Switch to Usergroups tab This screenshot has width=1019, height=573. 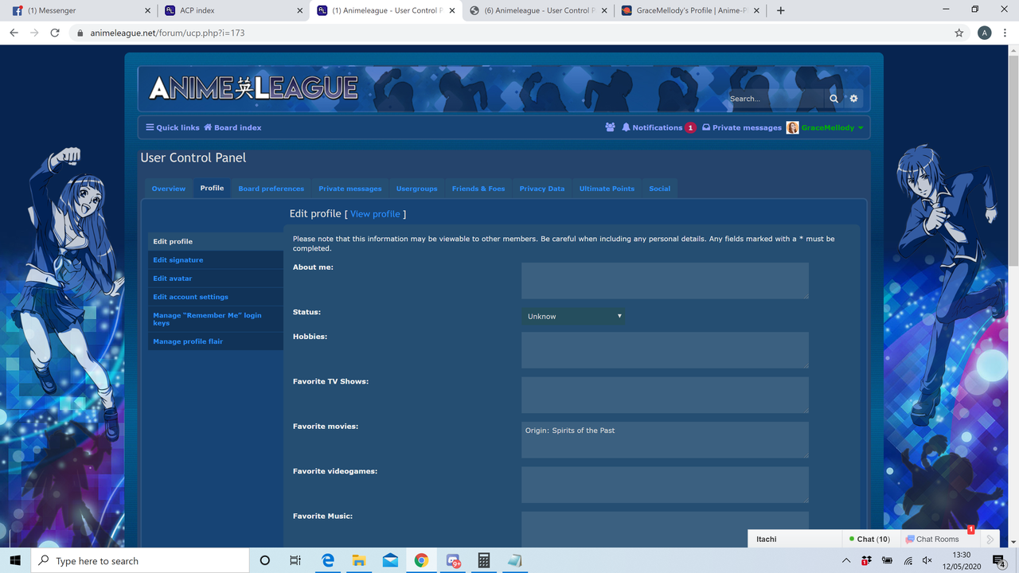point(417,189)
